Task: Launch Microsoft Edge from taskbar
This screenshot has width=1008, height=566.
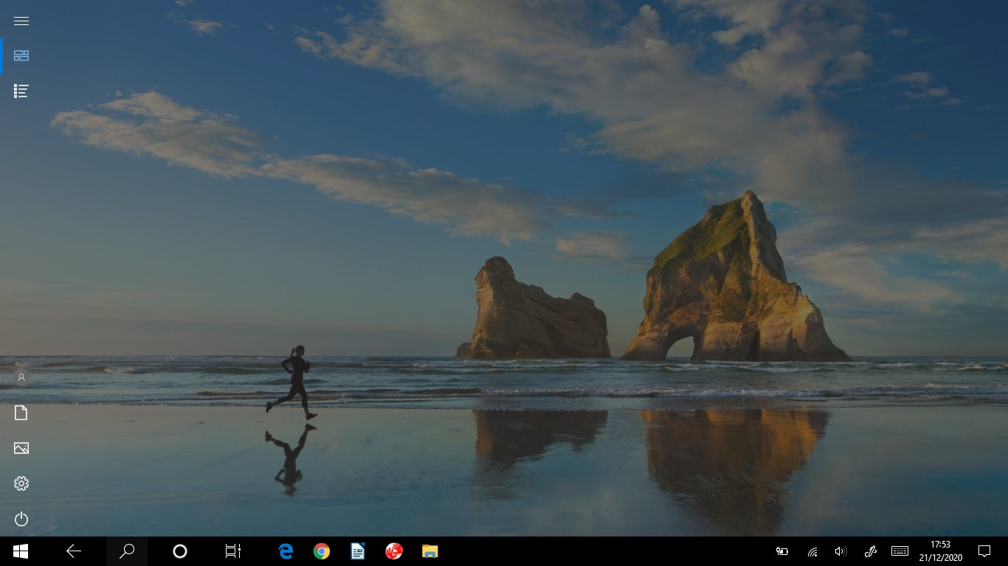Action: (x=286, y=551)
